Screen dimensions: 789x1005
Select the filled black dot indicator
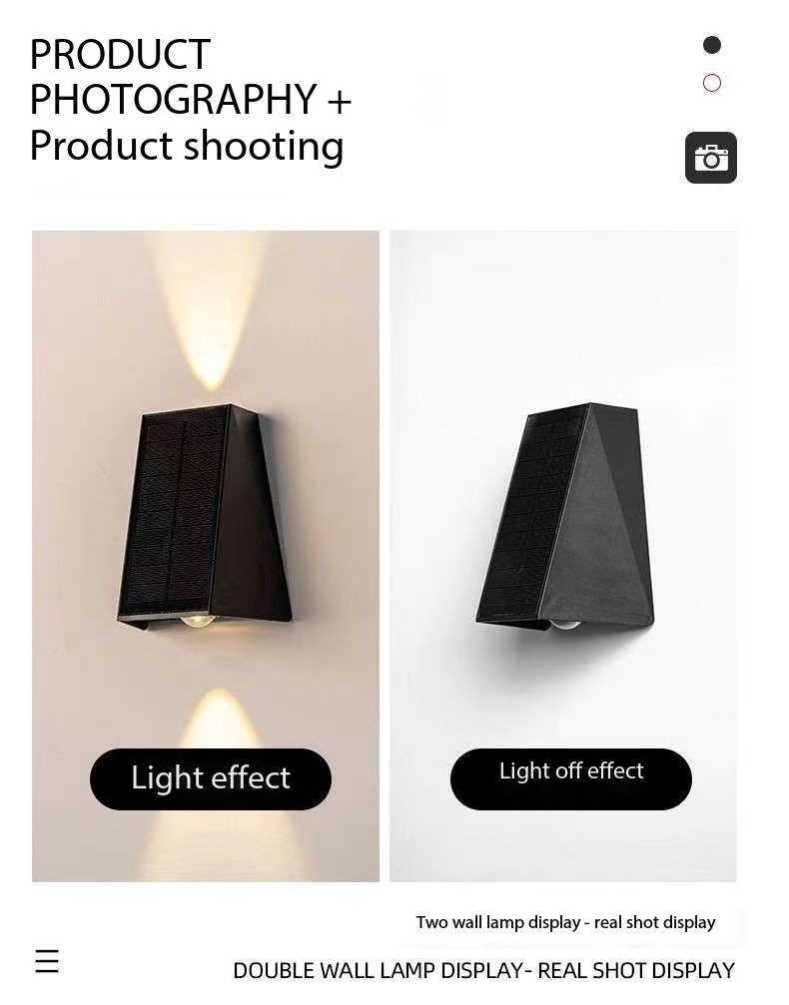(x=712, y=45)
